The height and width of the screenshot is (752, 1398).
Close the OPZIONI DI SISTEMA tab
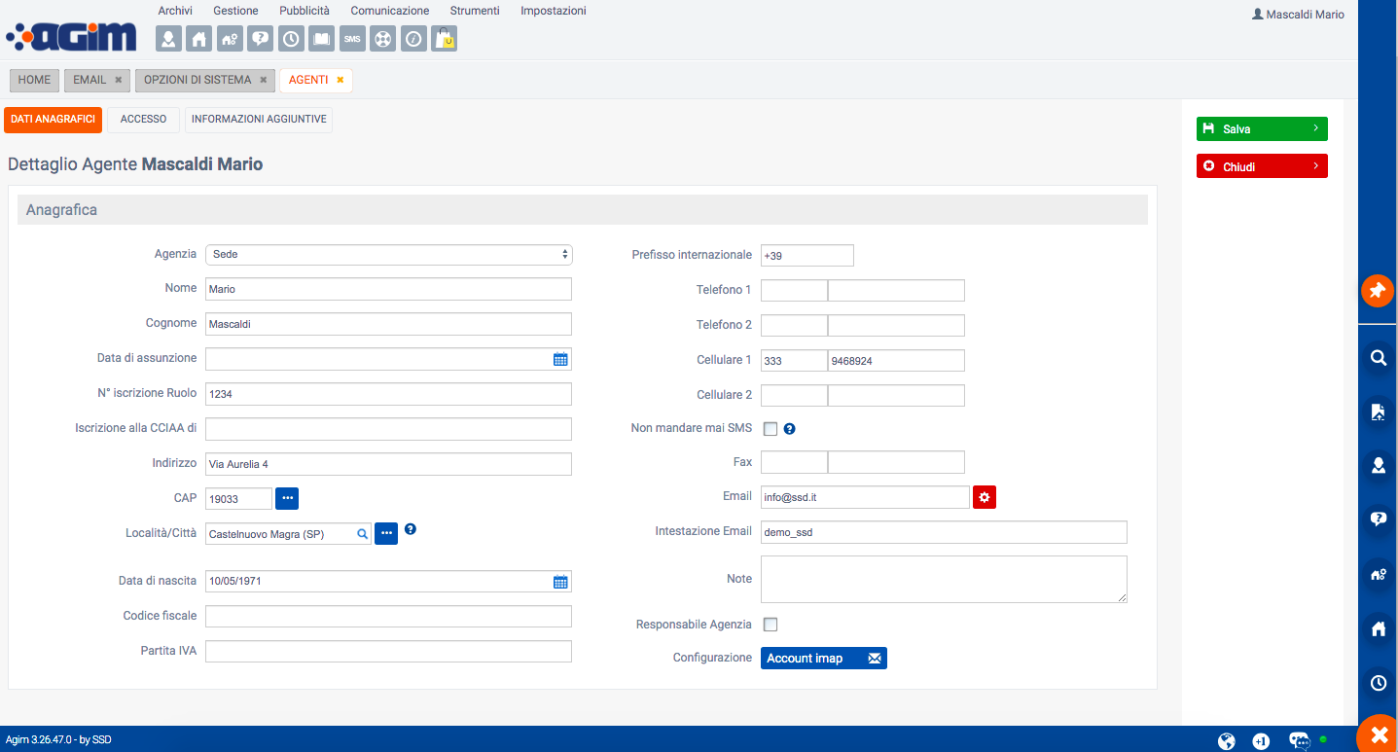pyautogui.click(x=263, y=80)
